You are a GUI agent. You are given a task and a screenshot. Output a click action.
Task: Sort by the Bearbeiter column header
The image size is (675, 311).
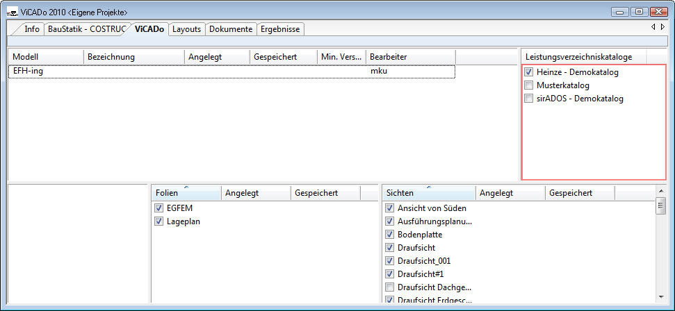(x=411, y=57)
